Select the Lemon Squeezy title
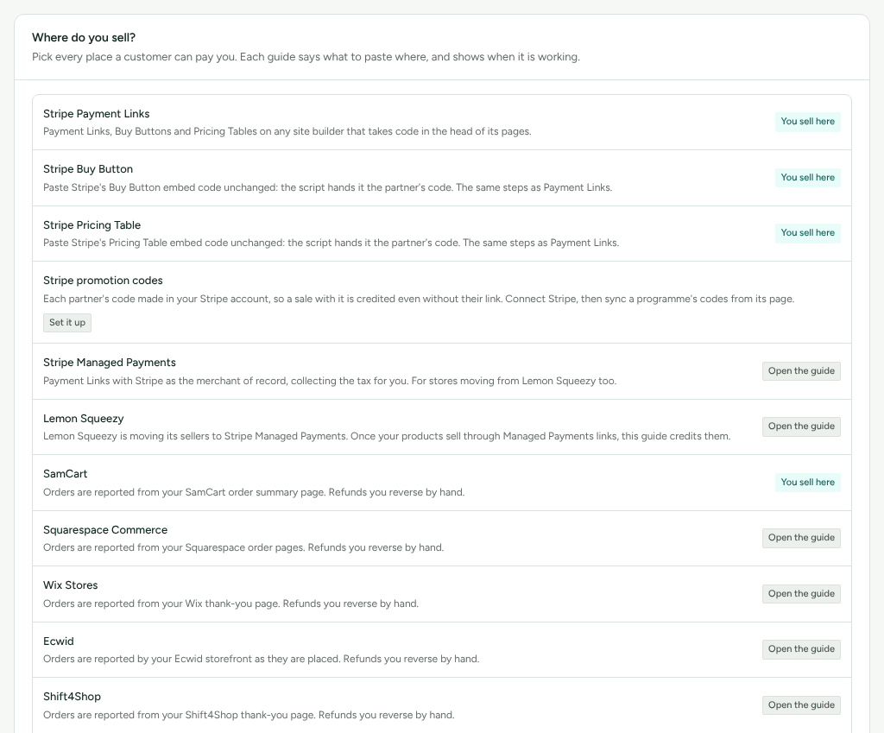The height and width of the screenshot is (733, 884). (x=84, y=419)
